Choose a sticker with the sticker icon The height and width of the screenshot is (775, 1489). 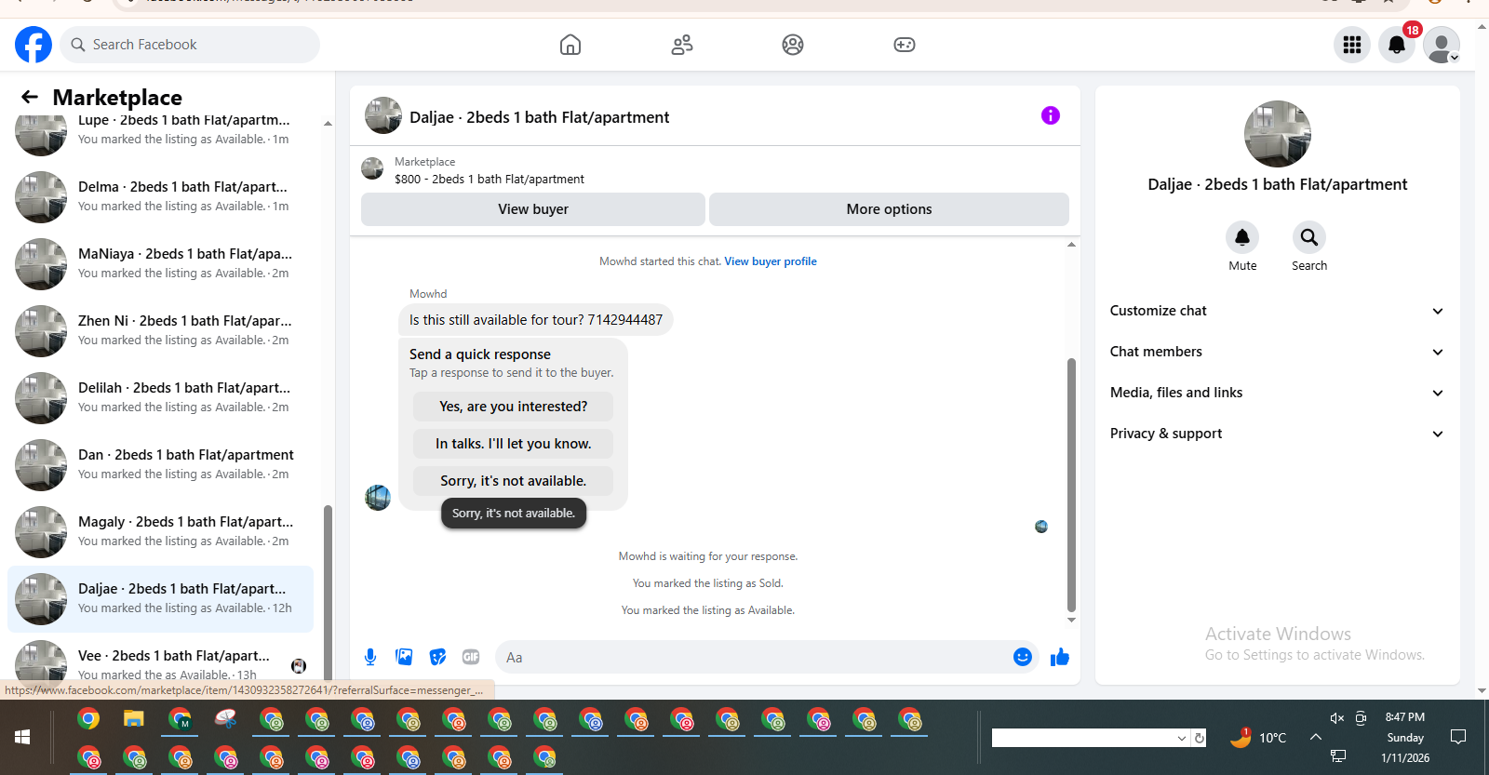pyautogui.click(x=437, y=657)
